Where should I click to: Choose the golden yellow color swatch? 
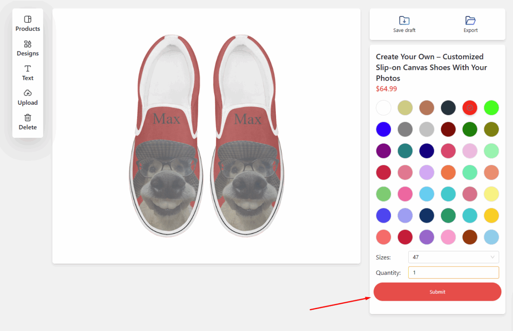click(x=491, y=216)
